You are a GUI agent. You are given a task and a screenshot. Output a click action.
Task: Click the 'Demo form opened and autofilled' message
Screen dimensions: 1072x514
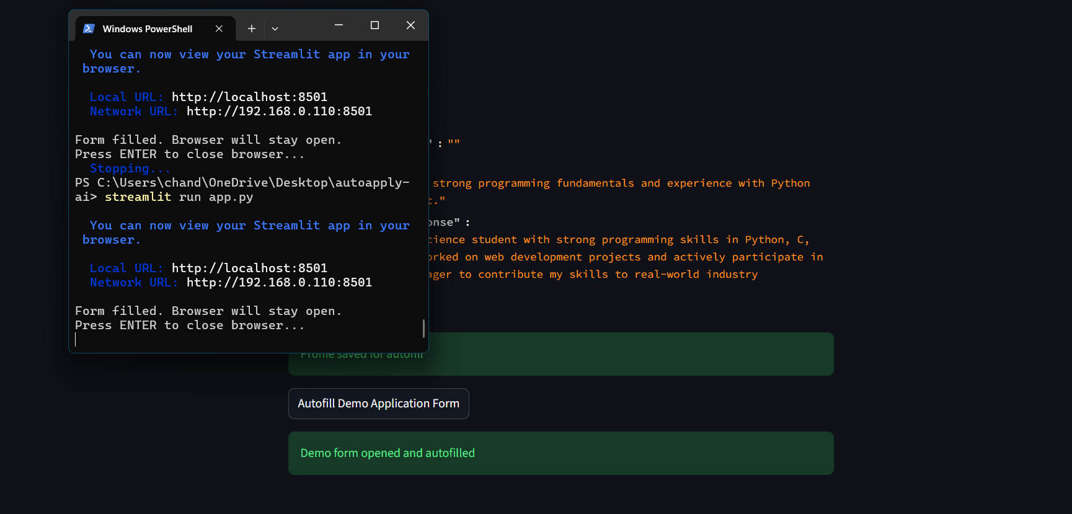point(388,453)
